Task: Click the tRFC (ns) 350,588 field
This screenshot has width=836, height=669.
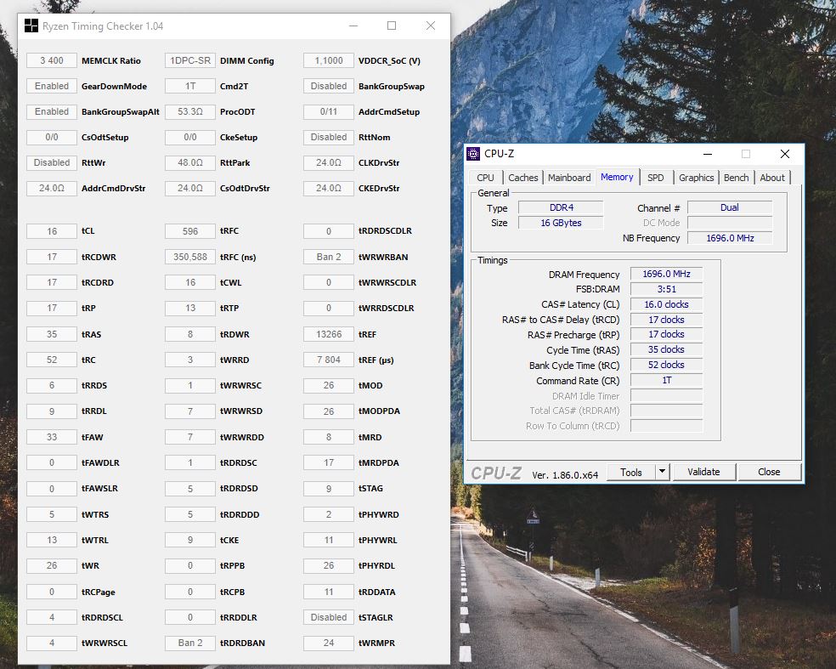Action: click(190, 257)
